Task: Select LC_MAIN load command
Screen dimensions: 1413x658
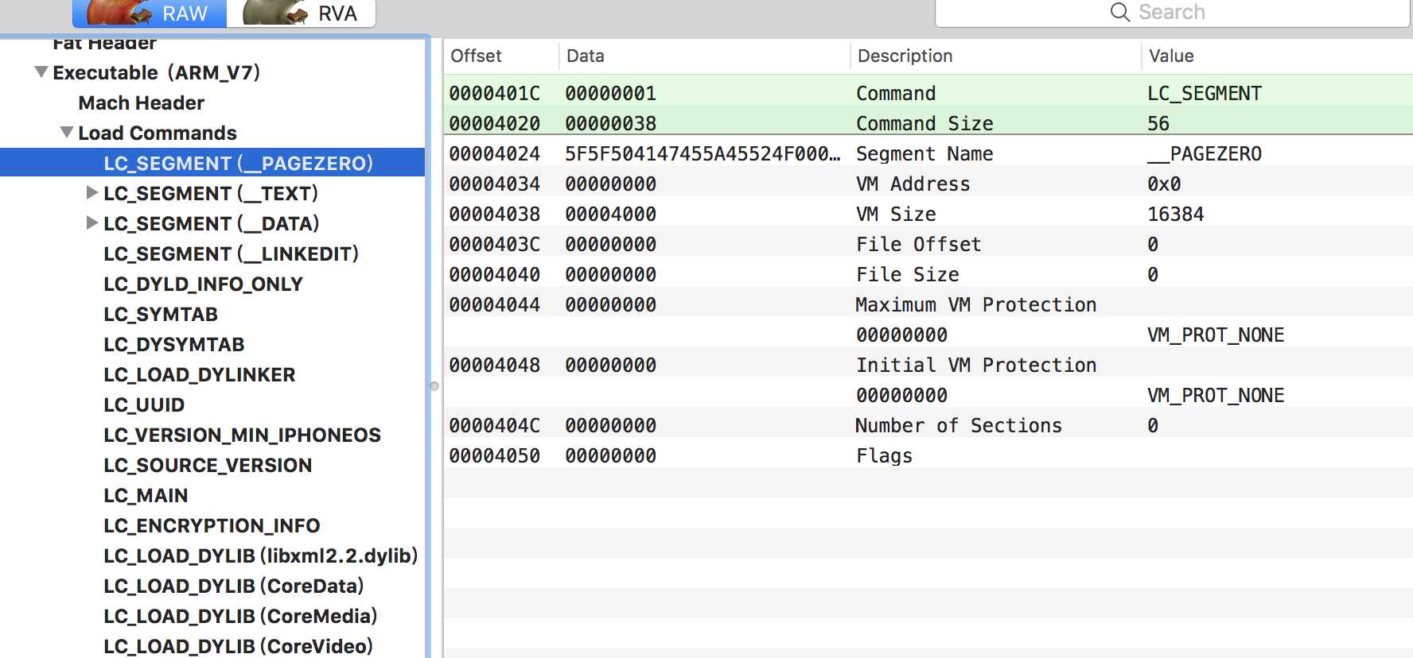Action: pyautogui.click(x=146, y=495)
